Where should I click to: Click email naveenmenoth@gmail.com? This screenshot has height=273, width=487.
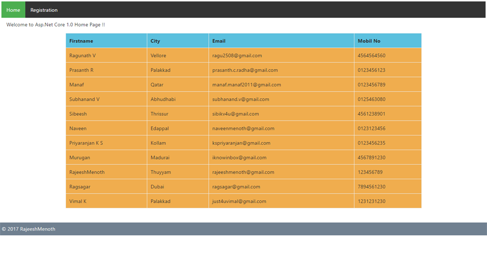tap(243, 129)
